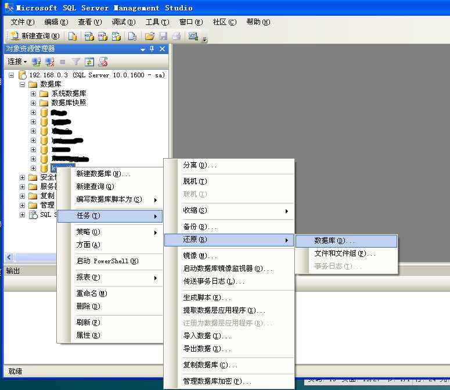The image size is (450, 390).
Task: Open the 连接 dropdown in Object Explorer
Action: pos(17,62)
